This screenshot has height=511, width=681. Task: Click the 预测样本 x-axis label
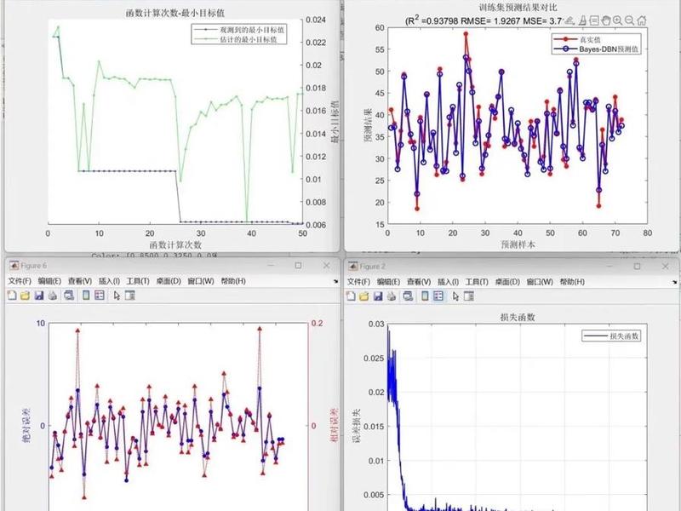(x=518, y=244)
